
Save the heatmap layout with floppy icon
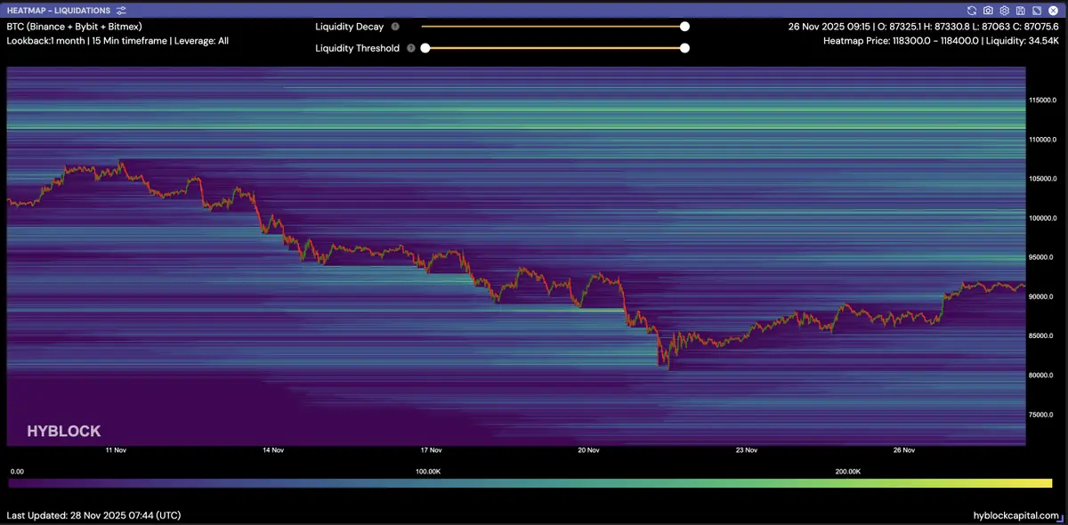(x=1020, y=10)
